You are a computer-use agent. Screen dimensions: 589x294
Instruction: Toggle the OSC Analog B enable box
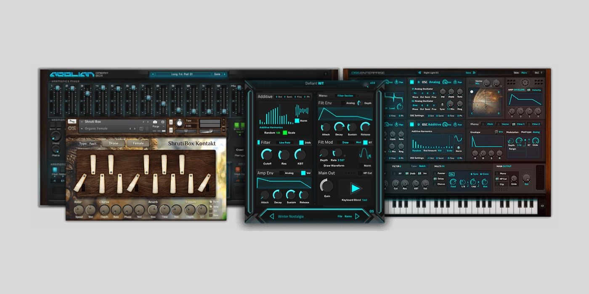tap(412, 82)
